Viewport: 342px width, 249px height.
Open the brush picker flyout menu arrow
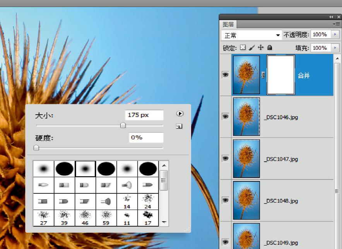[x=180, y=113]
